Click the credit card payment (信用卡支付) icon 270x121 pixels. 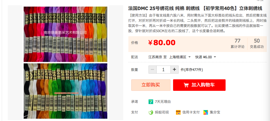coord(178,112)
